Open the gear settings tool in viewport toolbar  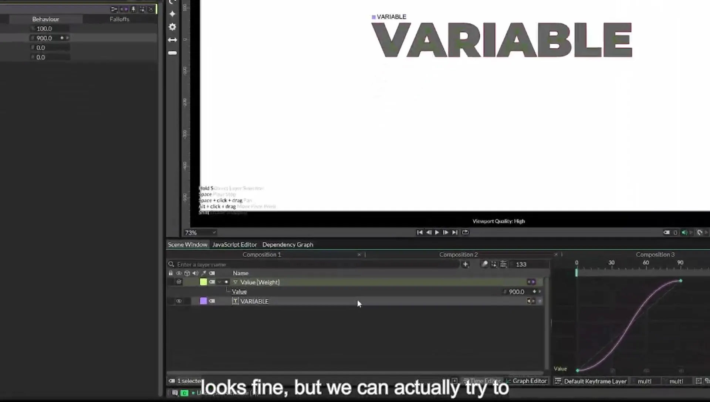click(x=172, y=27)
